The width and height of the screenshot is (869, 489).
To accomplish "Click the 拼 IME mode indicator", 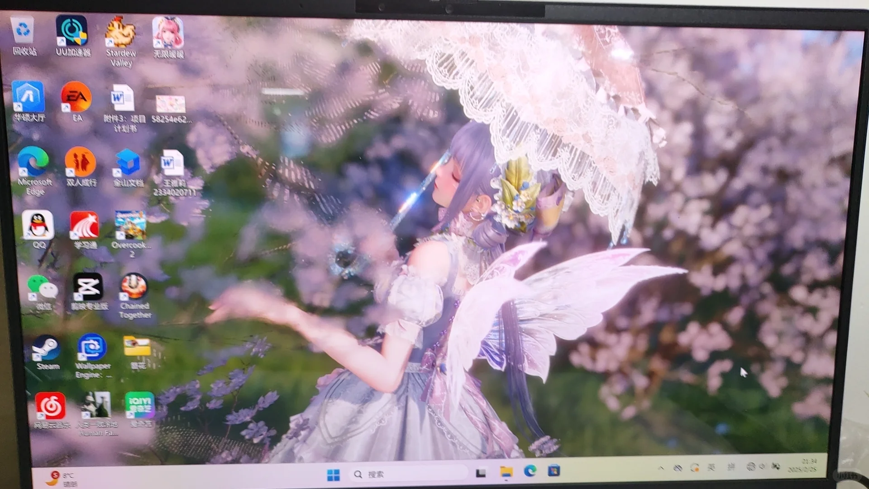I will click(x=731, y=467).
